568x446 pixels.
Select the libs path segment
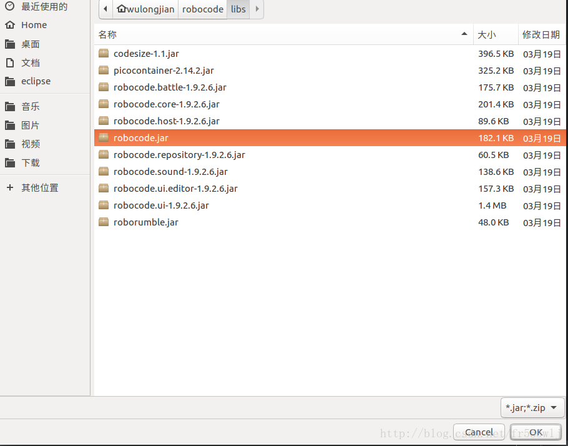click(238, 9)
